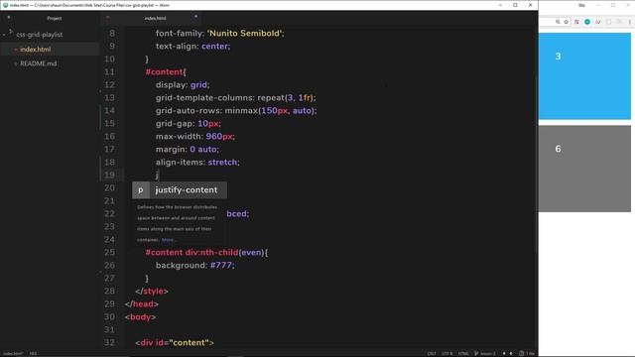
Task: Click the '<body>' tag
Action: [x=140, y=317]
